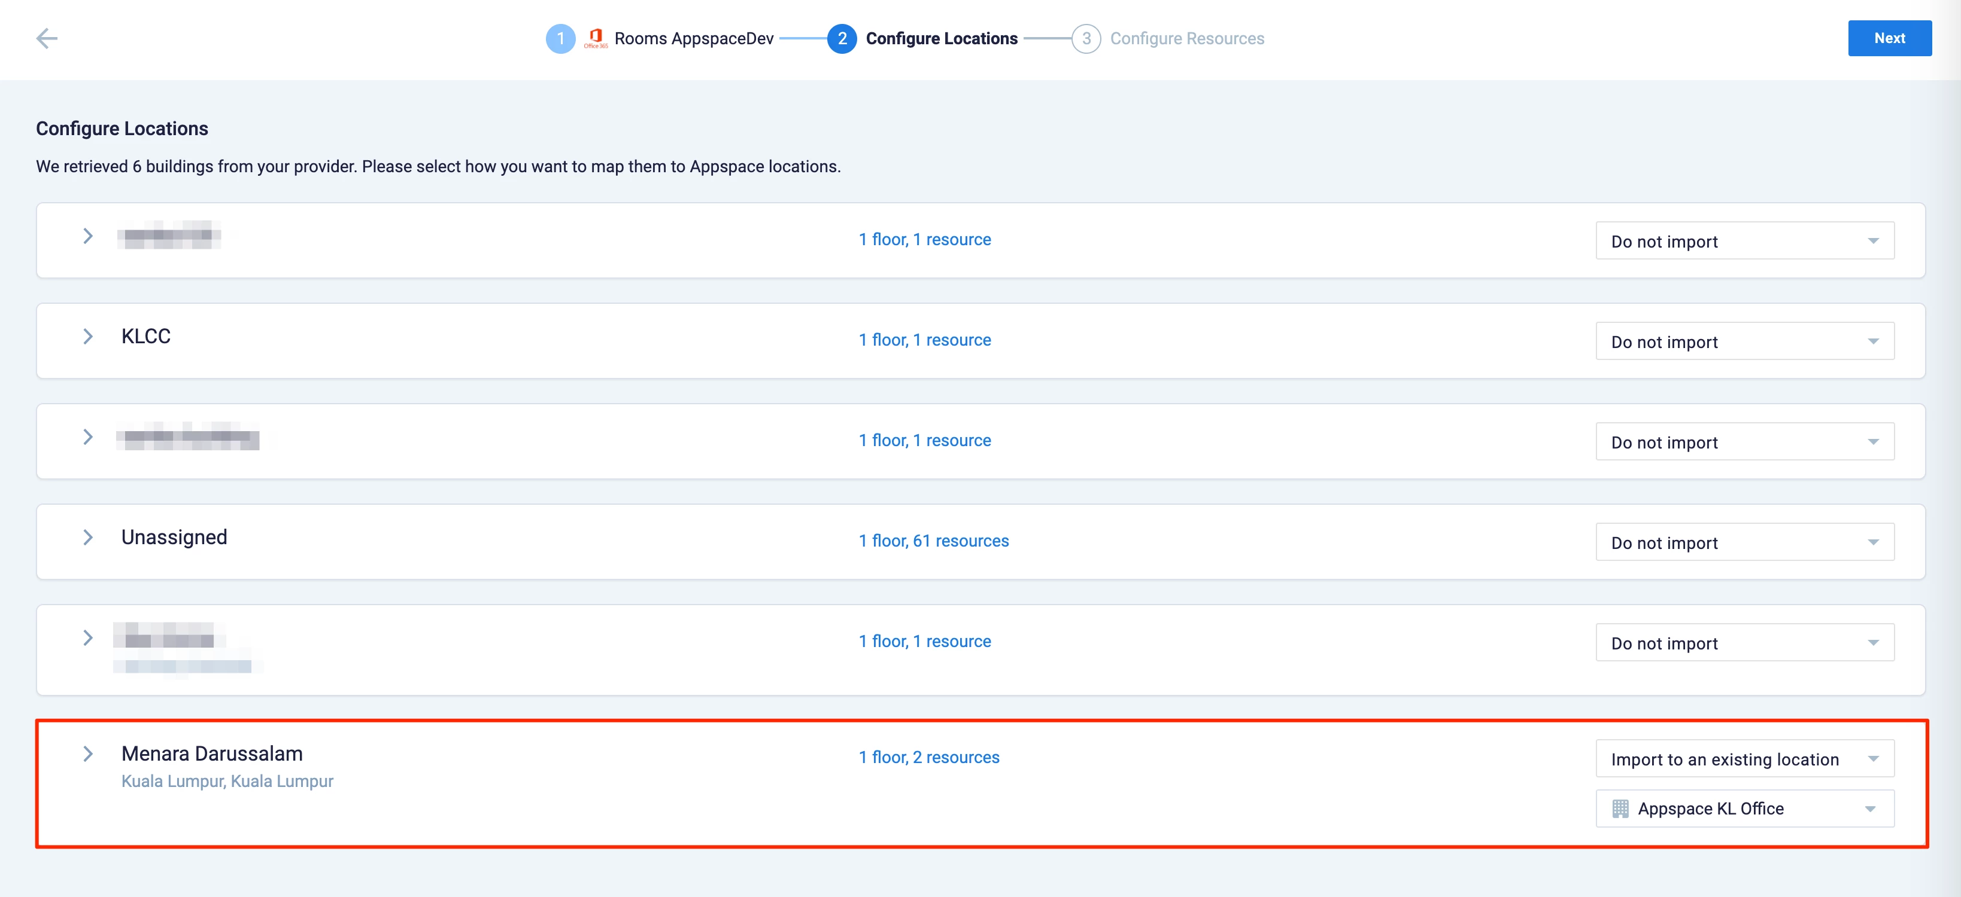This screenshot has height=897, width=1961.
Task: Return to Rooms AppspaceDev step
Action: click(694, 38)
